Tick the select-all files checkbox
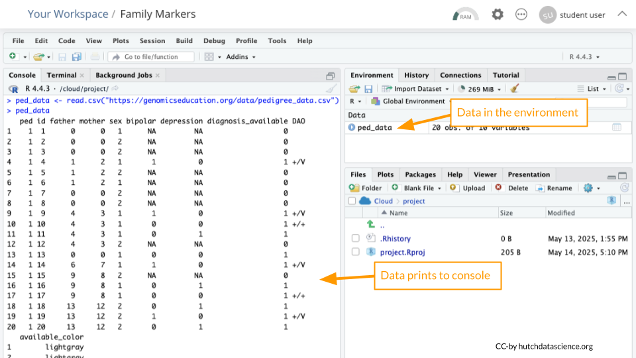 (x=352, y=201)
